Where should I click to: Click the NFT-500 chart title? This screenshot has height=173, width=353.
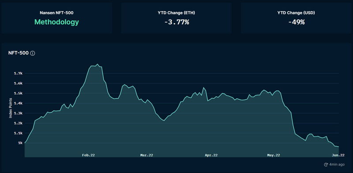19,53
